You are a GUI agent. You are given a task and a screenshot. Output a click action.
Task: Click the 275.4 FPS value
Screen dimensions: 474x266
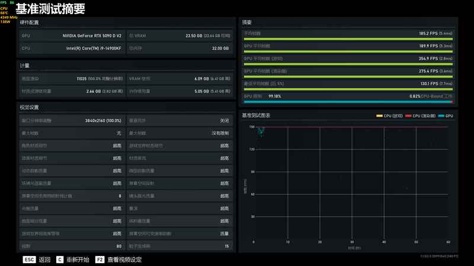428,71
